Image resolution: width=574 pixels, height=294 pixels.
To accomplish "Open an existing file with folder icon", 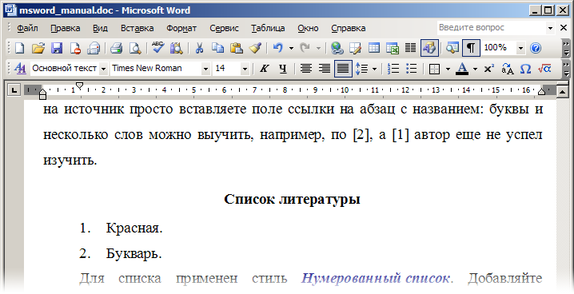I will [38, 48].
